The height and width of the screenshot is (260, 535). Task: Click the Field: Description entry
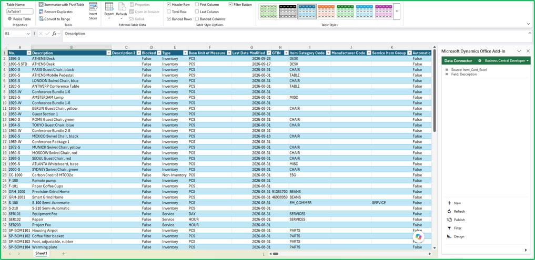click(x=463, y=74)
